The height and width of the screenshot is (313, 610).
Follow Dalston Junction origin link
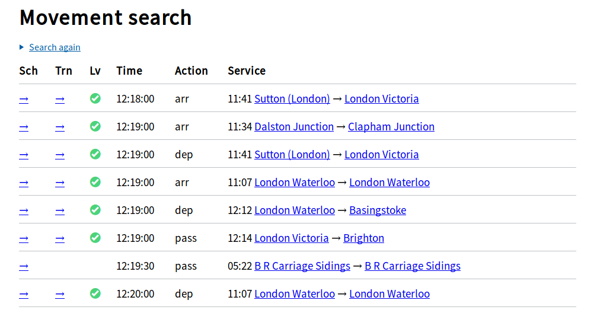(x=294, y=127)
